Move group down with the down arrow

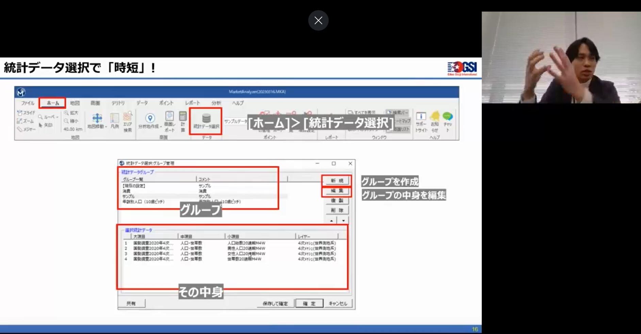tap(343, 220)
